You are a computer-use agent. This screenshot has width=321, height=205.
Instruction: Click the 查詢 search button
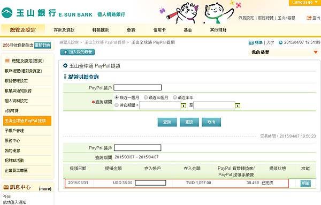(x=167, y=122)
